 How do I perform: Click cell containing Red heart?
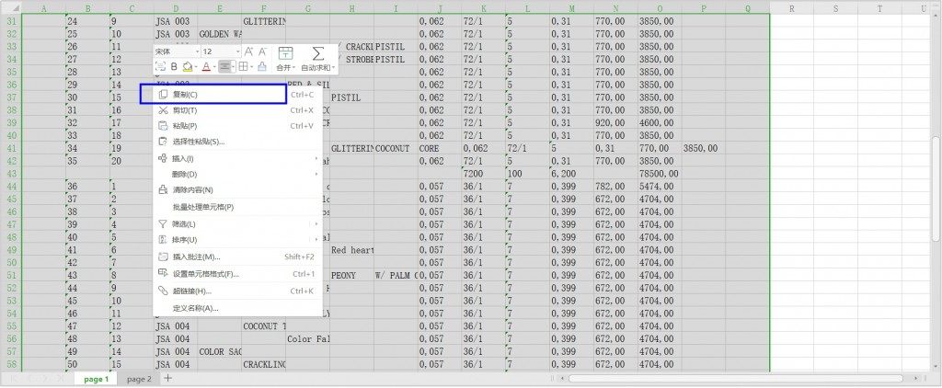tap(351, 250)
